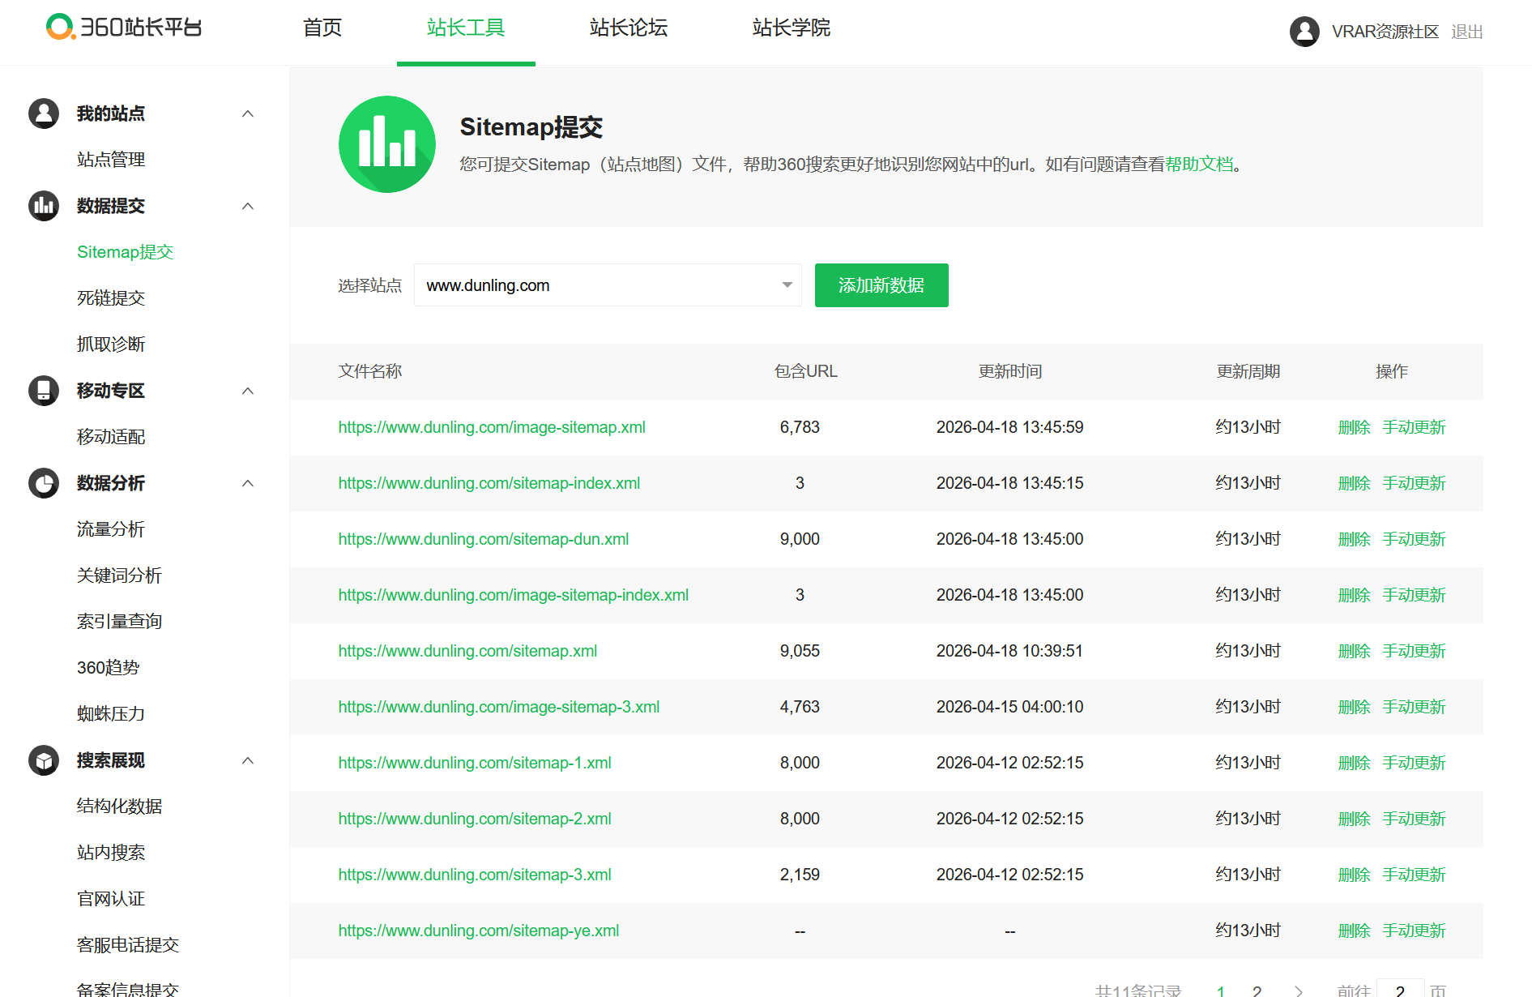The width and height of the screenshot is (1532, 997).
Task: Go to next page arrow in pagination
Action: [1299, 991]
